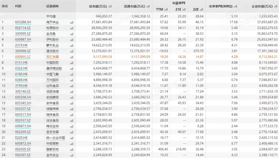Open the 万洲国际 security name link
Viewport: 279px width, 158px height.
tap(53, 80)
